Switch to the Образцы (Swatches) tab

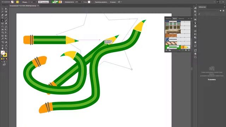pyautogui.click(x=168, y=19)
